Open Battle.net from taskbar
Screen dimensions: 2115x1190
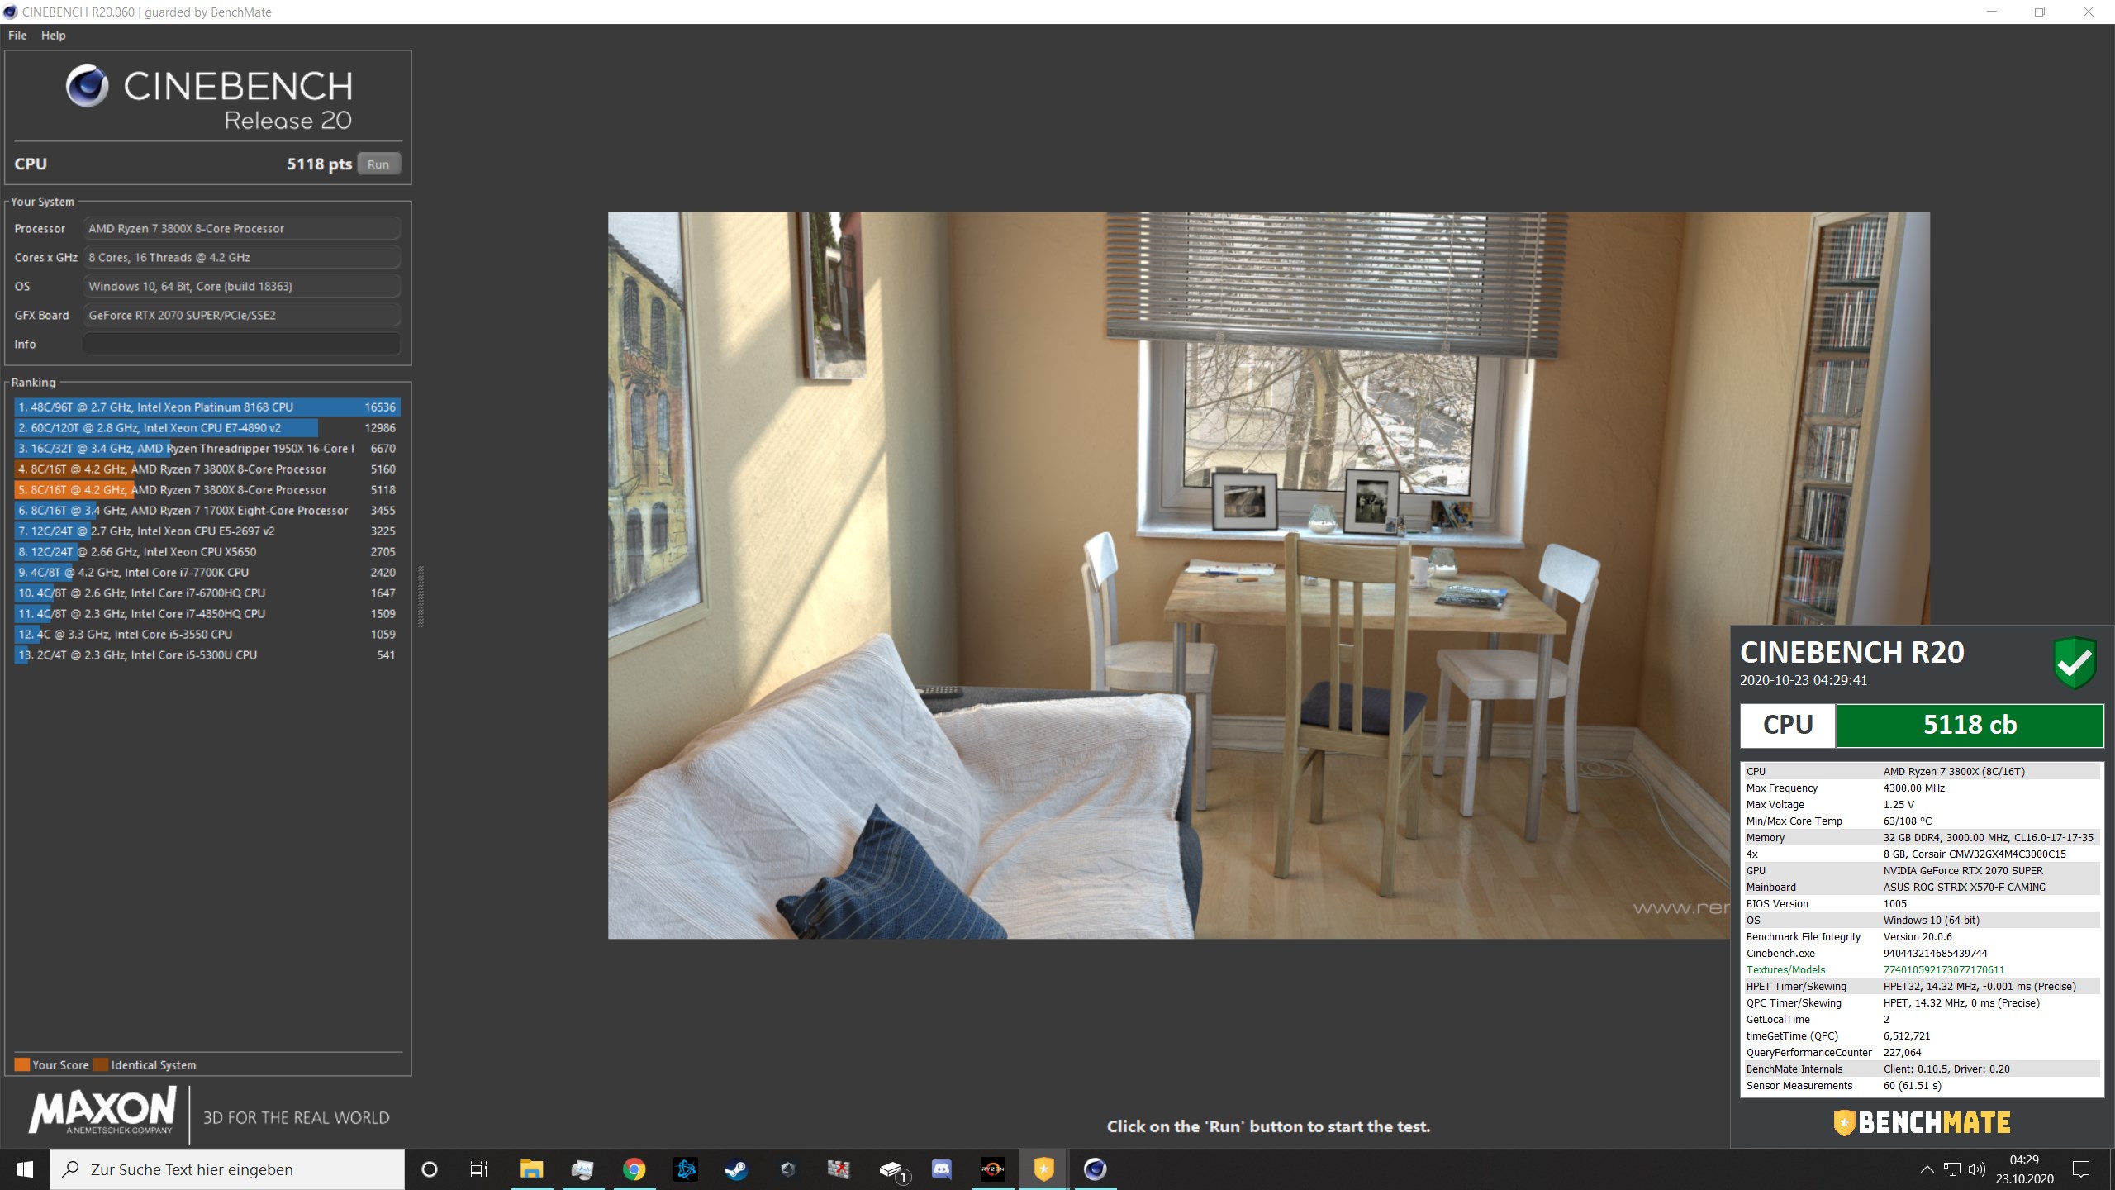(685, 1169)
